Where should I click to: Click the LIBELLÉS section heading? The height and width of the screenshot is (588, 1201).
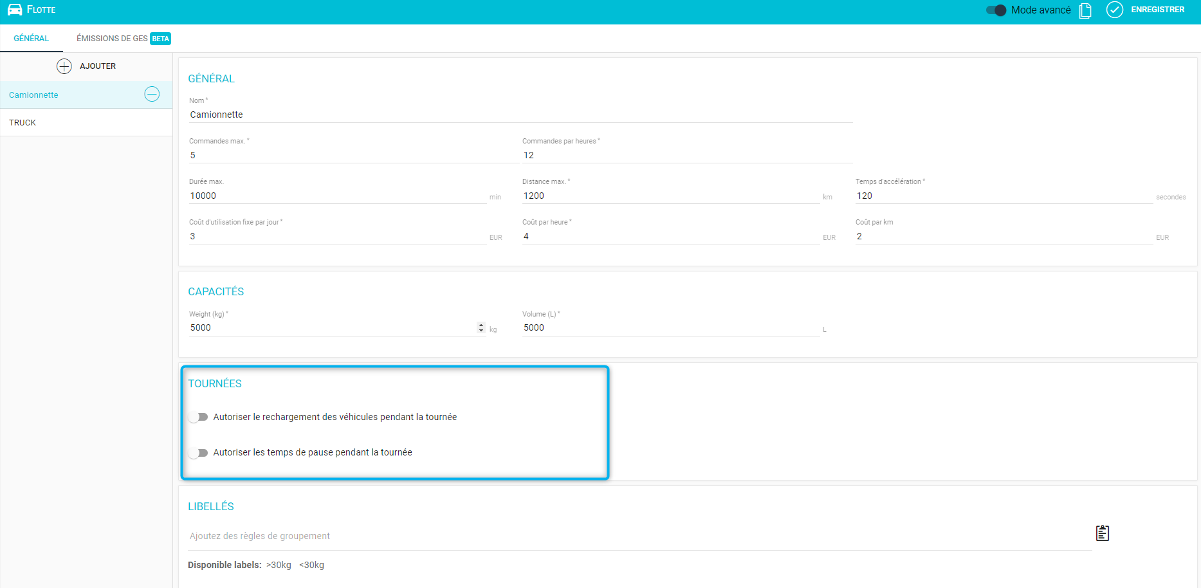point(211,506)
